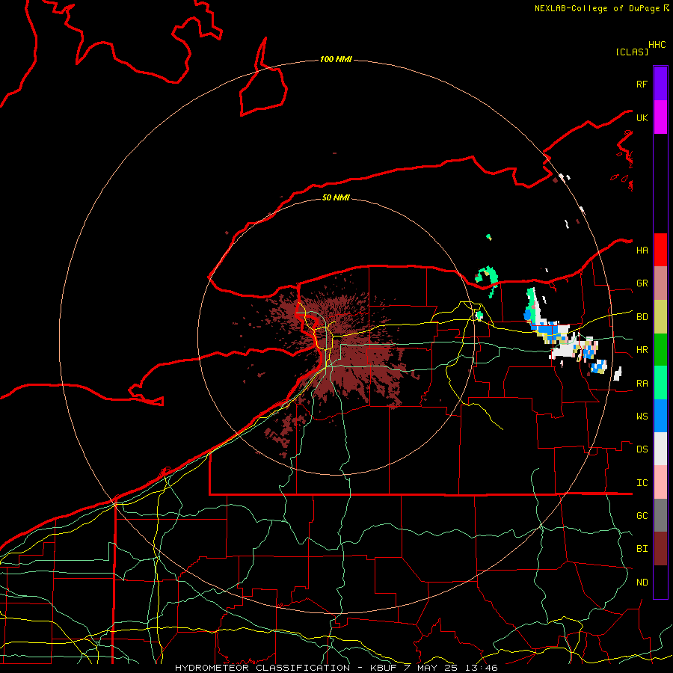673x673 pixels.
Task: Click the GC gray legend swatch
Action: [x=660, y=515]
